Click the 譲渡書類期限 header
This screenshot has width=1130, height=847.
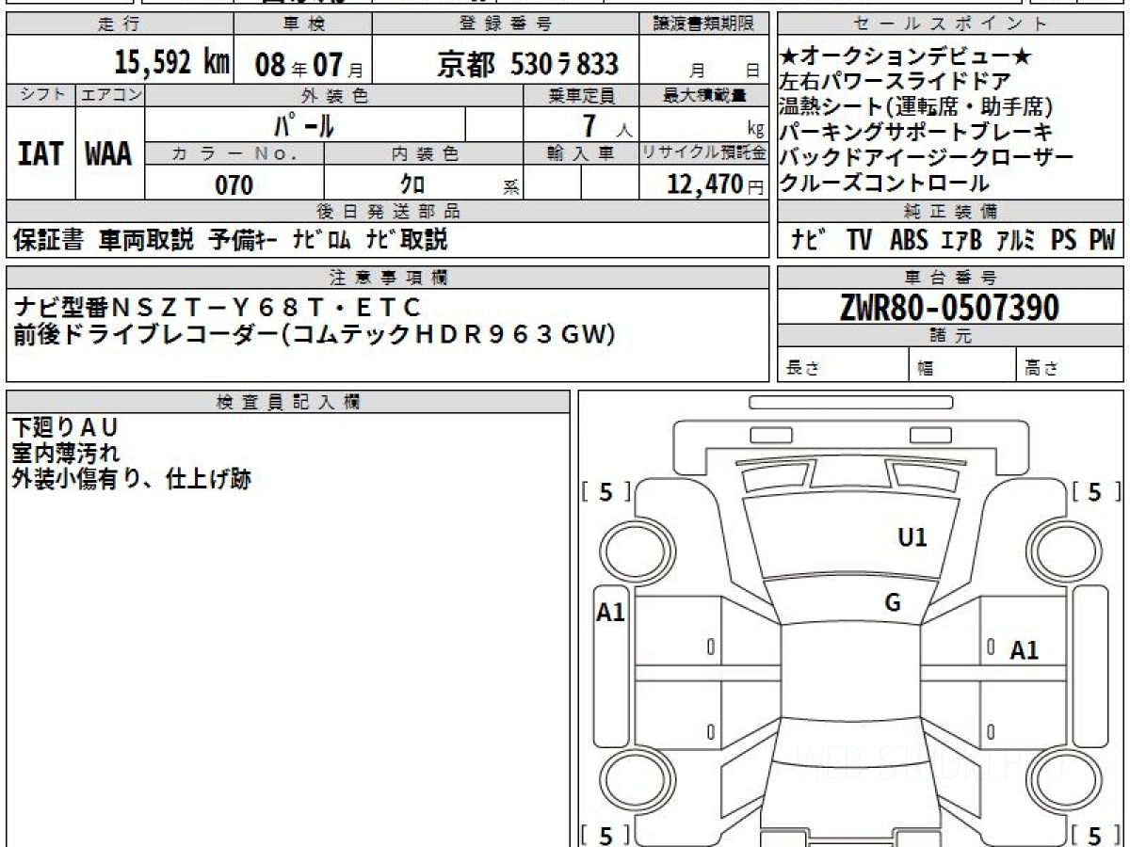point(704,24)
